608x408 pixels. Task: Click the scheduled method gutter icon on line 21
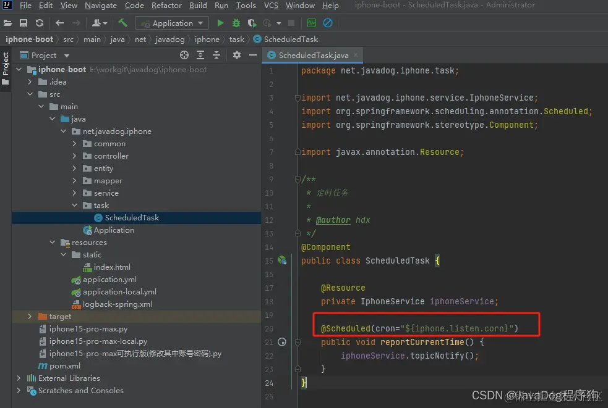tap(282, 342)
